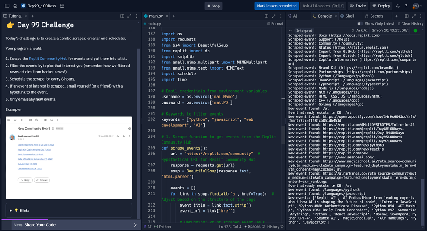Image resolution: width=427 pixels, height=231 pixels.
Task: Maximize the Console pane
Action: tap(414, 16)
